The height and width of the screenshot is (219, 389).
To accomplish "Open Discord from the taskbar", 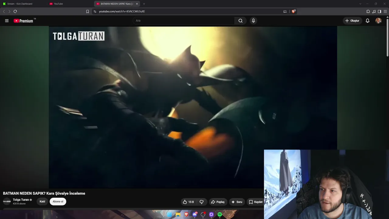I will point(195,214).
